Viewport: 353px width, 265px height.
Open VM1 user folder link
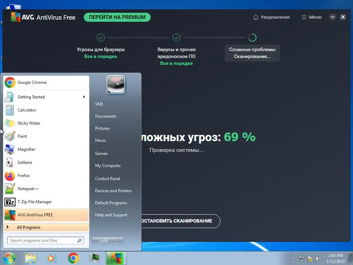click(x=99, y=104)
